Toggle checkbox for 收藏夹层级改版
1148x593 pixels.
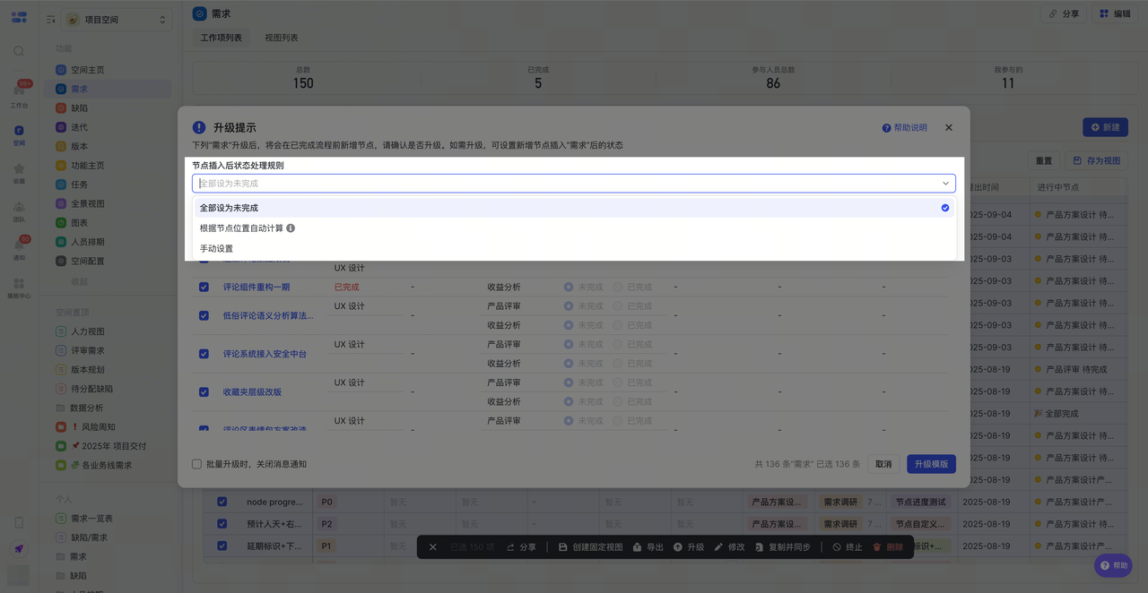click(204, 391)
